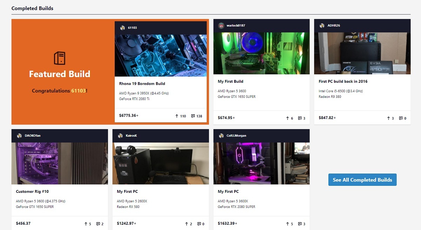The image size is (421, 230).
Task: Open the Customer Rig #10 title link
Action: click(x=32, y=191)
